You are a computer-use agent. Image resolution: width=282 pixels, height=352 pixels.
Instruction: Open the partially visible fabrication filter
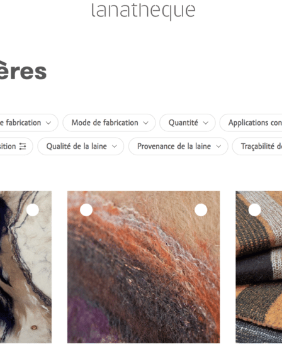(29, 123)
